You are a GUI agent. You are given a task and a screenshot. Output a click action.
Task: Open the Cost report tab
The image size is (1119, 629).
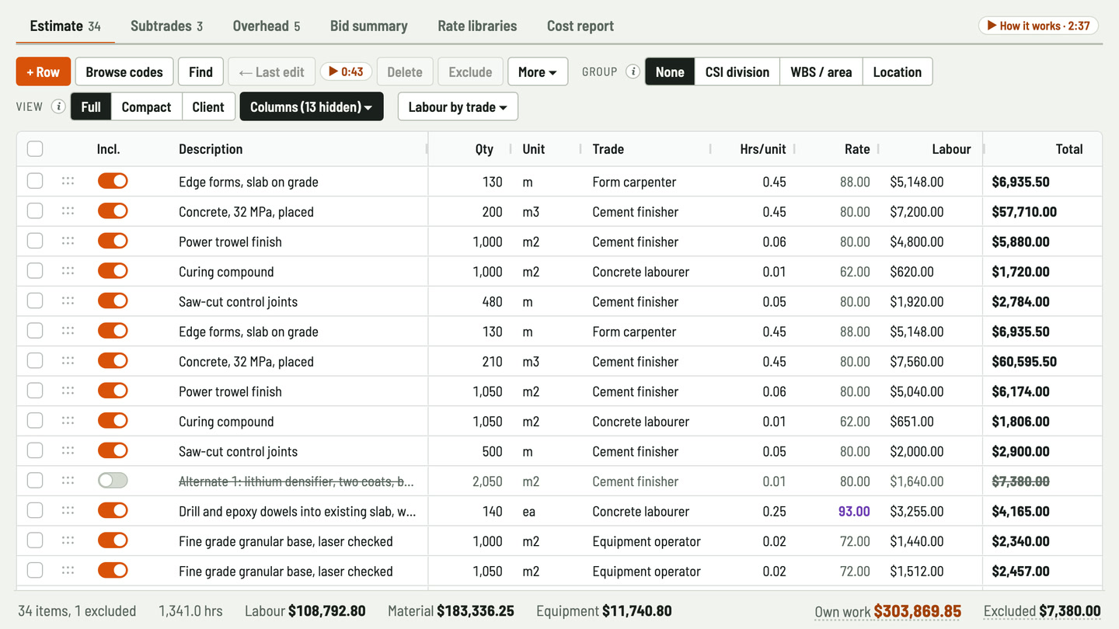[580, 26]
